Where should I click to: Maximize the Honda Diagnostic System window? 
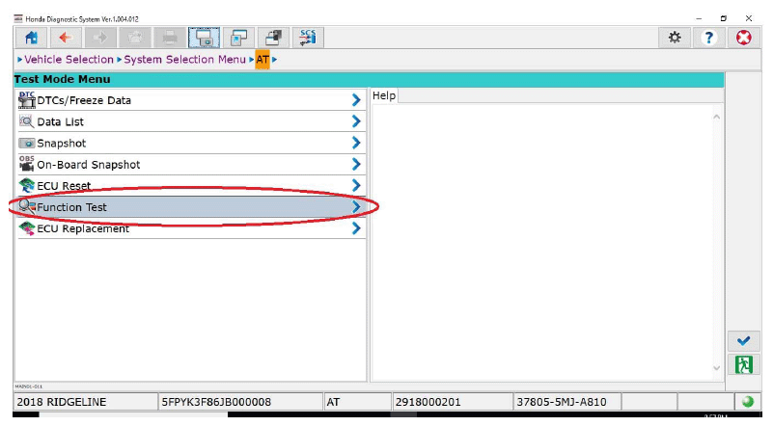(723, 18)
